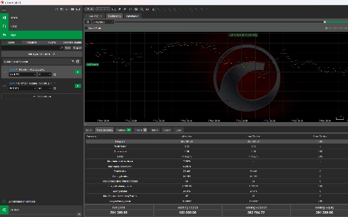Select the Optimization tab

132,16
